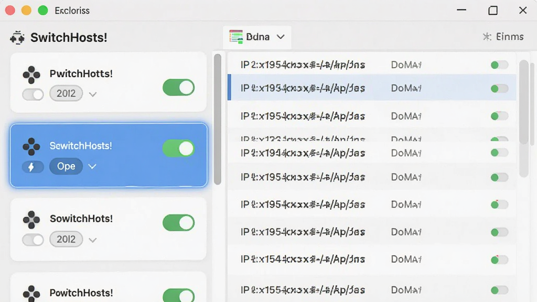Click the Einms button
Screen dimensions: 537x302
503,37
